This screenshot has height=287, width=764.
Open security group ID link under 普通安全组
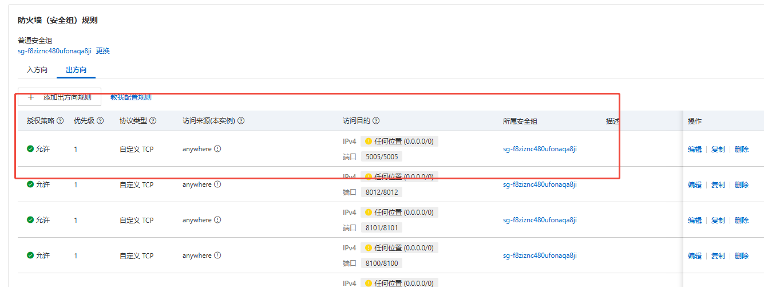click(54, 51)
